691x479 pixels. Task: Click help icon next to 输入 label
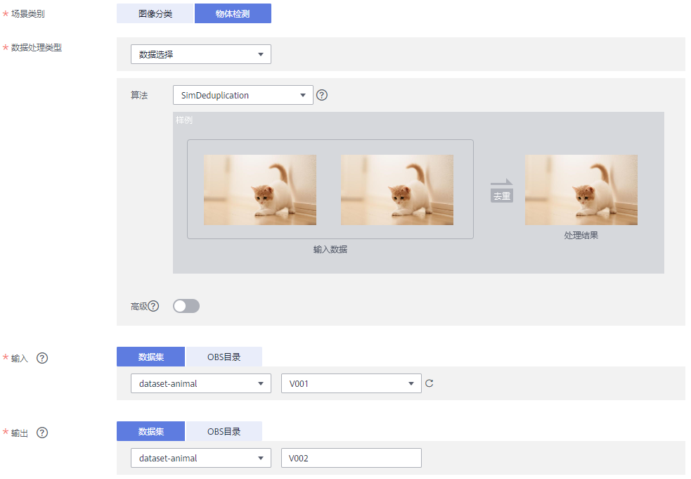point(42,358)
